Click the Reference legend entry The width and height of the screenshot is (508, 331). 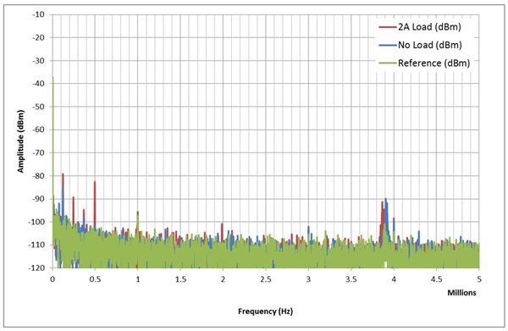click(424, 63)
